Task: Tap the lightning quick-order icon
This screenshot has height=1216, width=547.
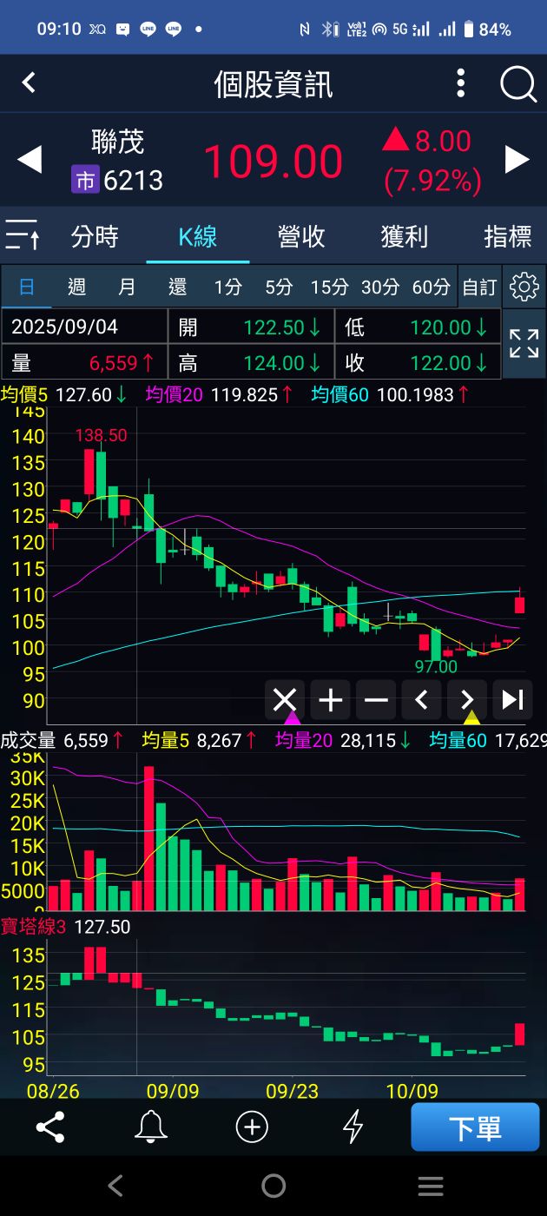Action: [353, 1127]
